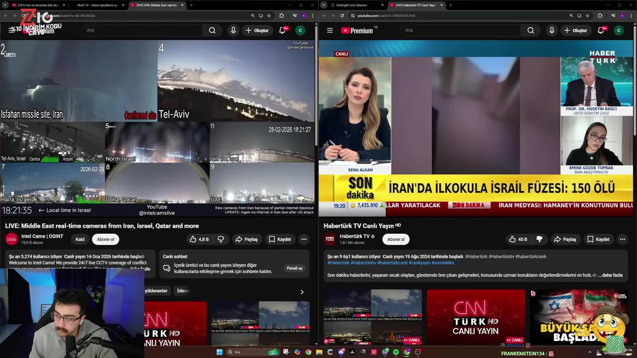Open more actions under Habertürk TV video
637x358 pixels.
pos(622,239)
